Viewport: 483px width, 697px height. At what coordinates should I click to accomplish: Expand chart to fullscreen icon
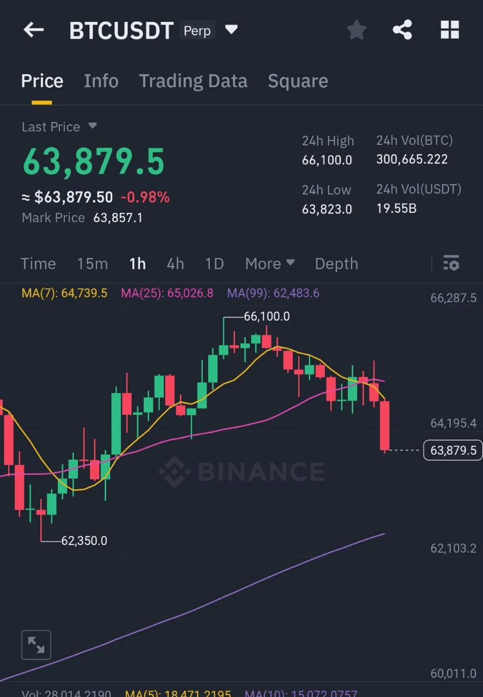click(36, 645)
